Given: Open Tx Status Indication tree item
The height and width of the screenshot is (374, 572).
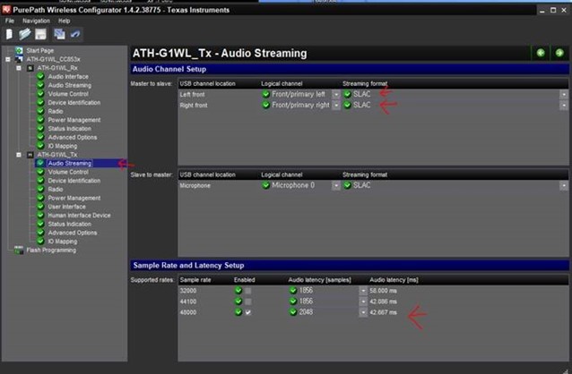Looking at the screenshot, I should click(x=70, y=224).
